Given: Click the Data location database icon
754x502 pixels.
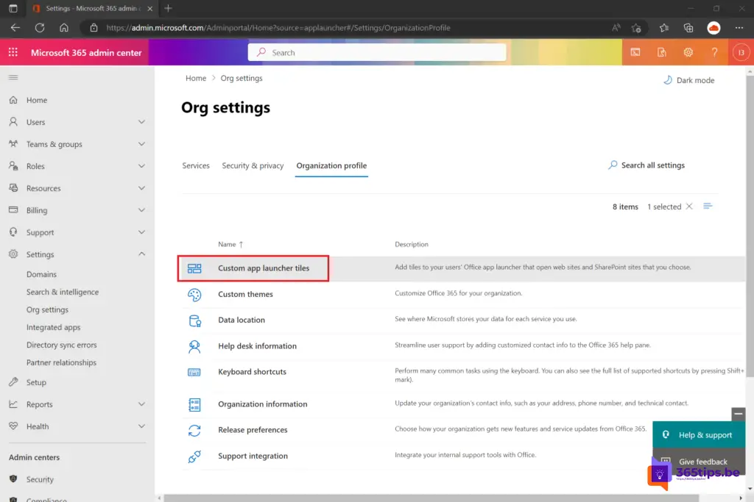Looking at the screenshot, I should point(194,320).
